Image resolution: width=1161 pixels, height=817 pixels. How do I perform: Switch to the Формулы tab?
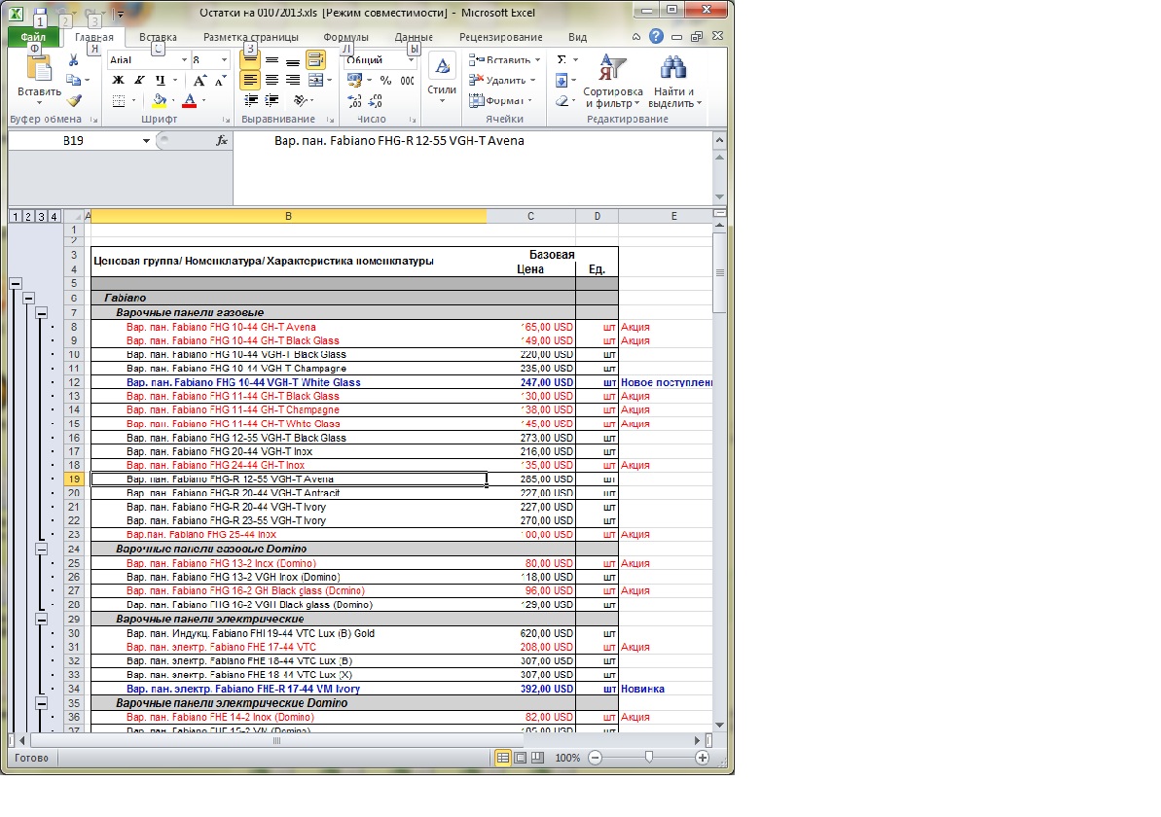345,37
